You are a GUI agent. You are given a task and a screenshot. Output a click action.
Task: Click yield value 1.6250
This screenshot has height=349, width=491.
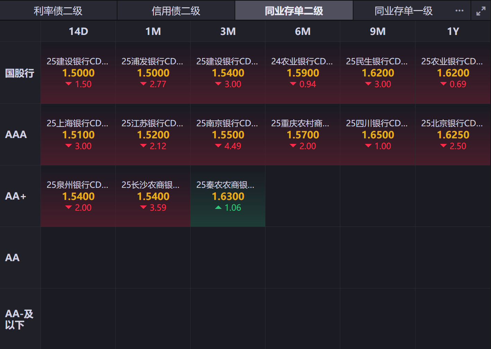click(x=453, y=135)
